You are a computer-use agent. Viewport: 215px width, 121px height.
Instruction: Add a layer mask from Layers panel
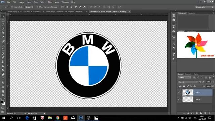[x=192, y=113]
